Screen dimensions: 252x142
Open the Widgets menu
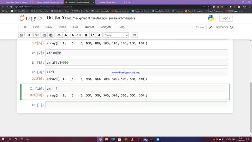click(x=106, y=27)
